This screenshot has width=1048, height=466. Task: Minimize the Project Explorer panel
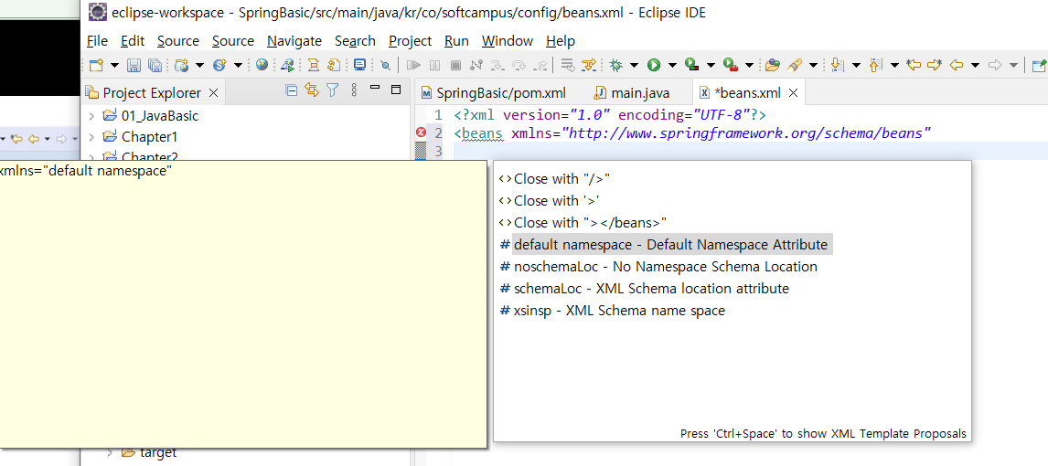pyautogui.click(x=375, y=88)
